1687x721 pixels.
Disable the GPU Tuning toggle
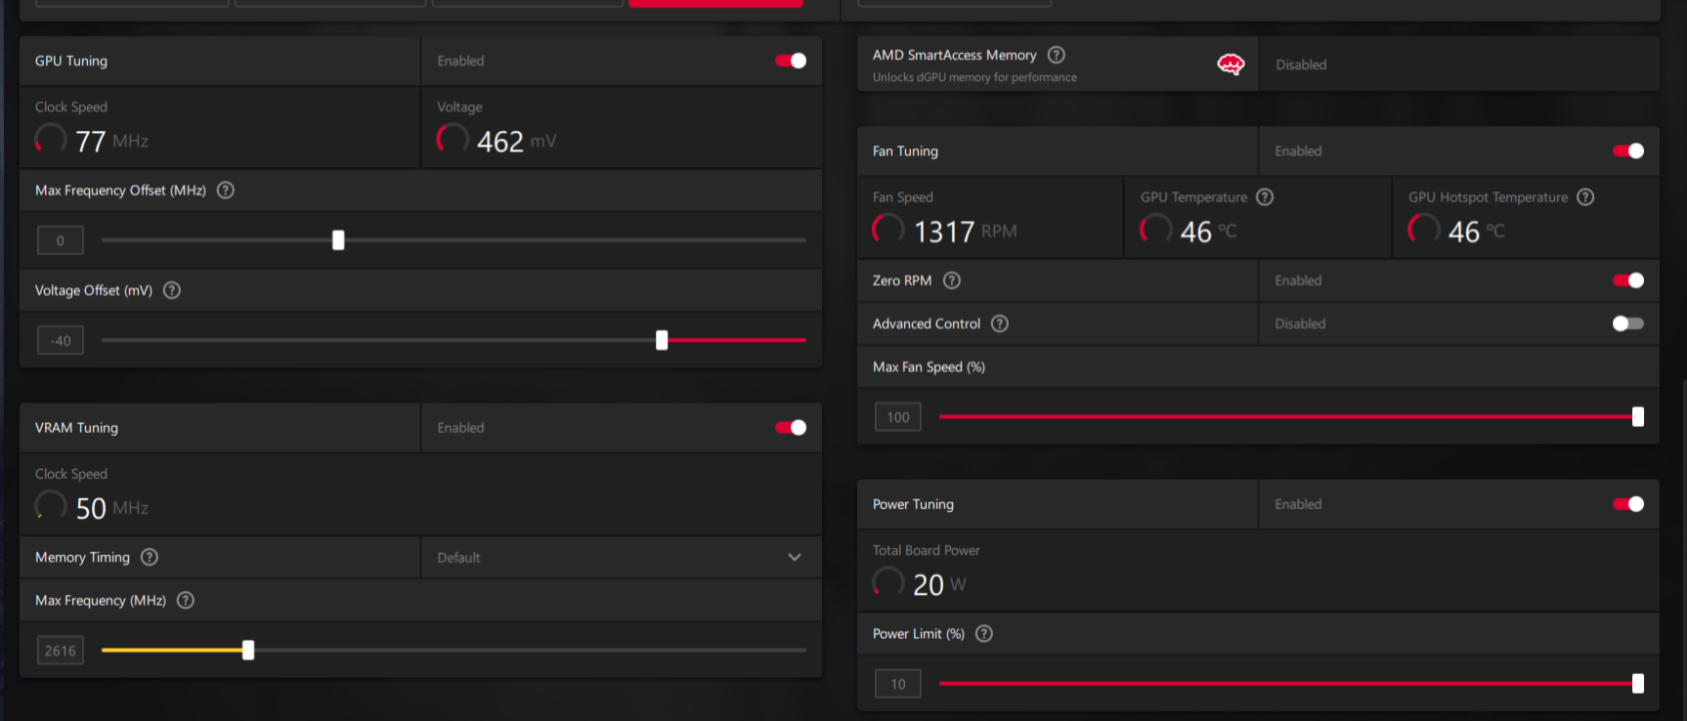coord(791,61)
